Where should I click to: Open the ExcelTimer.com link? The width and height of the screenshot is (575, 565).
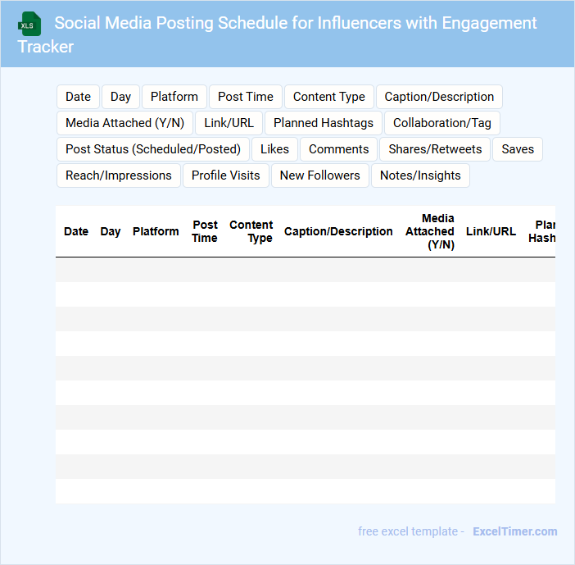pos(514,531)
